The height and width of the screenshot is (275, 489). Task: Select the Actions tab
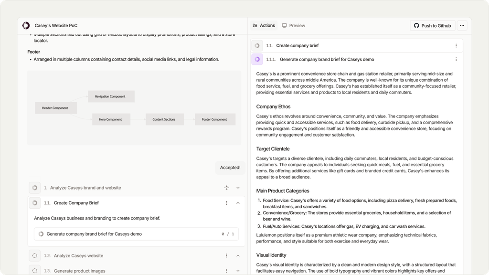[x=264, y=26]
